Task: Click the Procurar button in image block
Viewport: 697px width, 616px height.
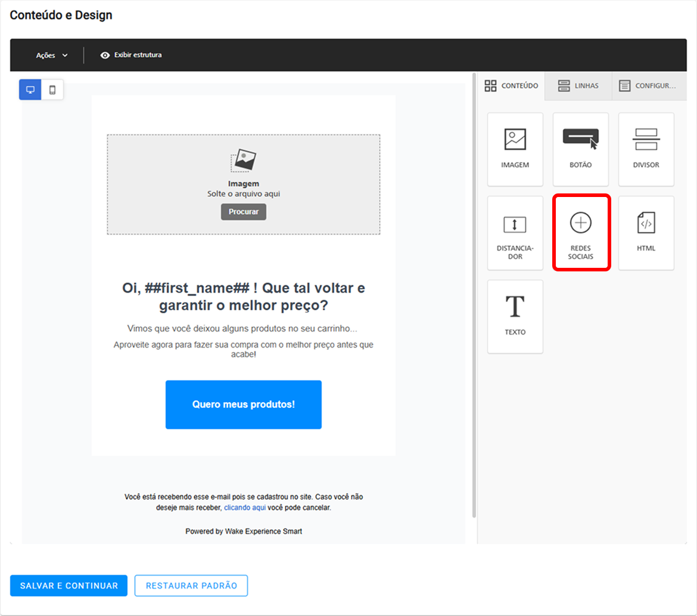Action: 244,212
